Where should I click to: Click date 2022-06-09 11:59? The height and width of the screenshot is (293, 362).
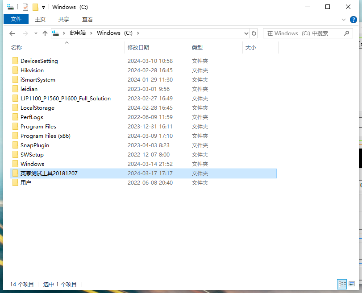pos(150,117)
